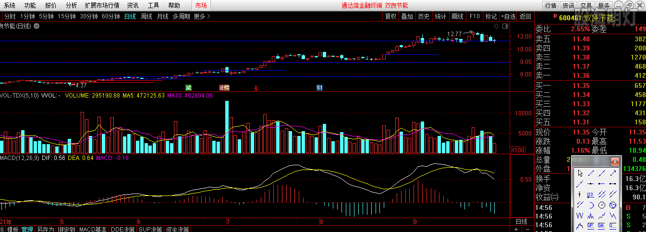
Task: Click the 画线 drawing button
Action: click(x=457, y=16)
